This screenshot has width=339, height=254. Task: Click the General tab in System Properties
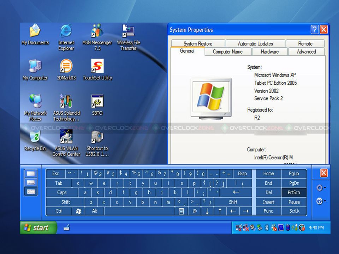coord(187,51)
